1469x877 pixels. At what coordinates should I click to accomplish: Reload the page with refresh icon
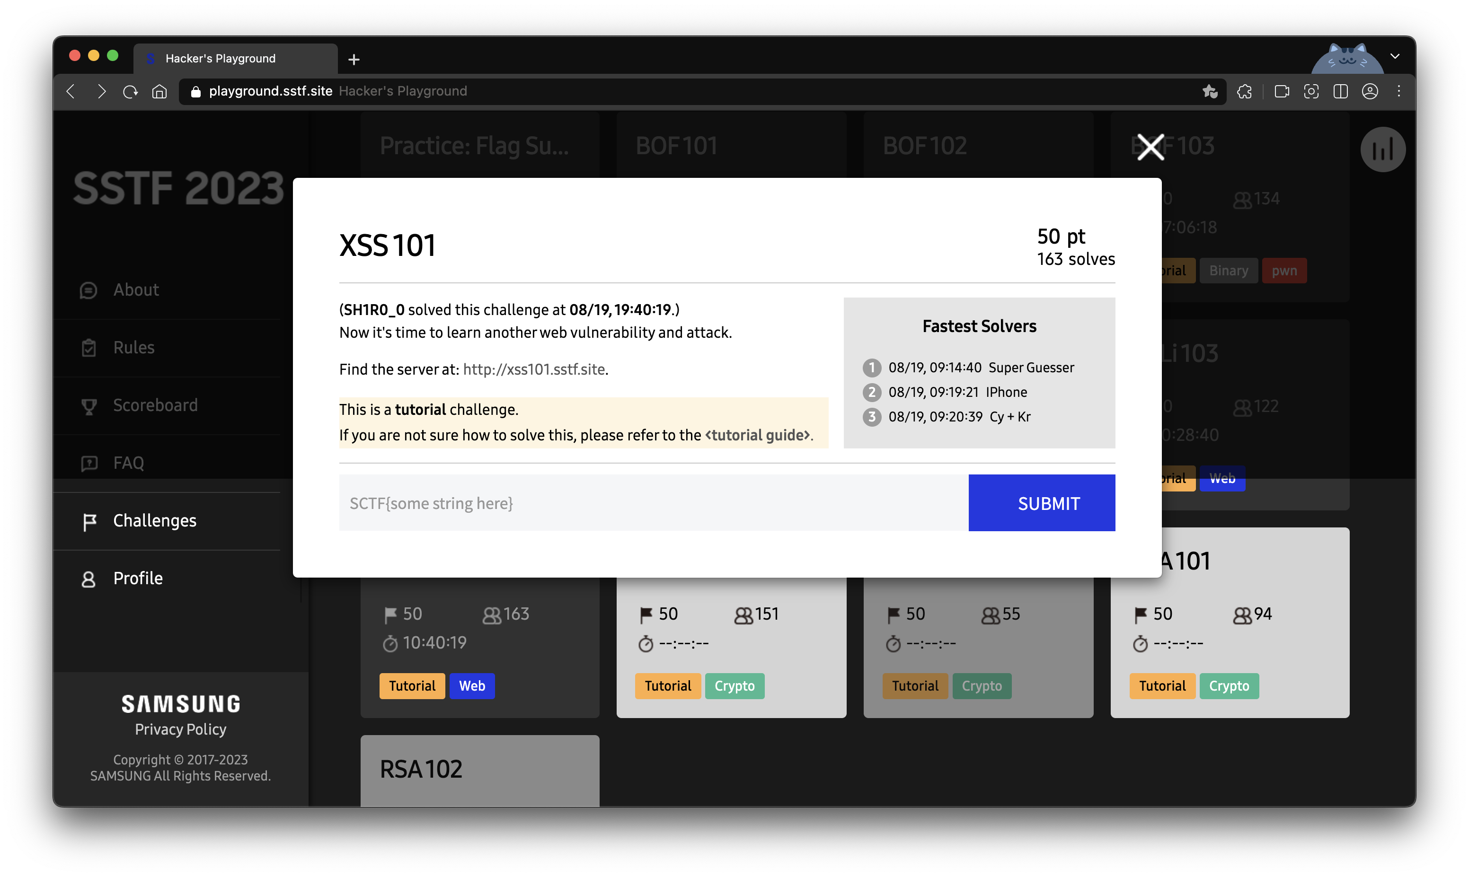coord(130,92)
